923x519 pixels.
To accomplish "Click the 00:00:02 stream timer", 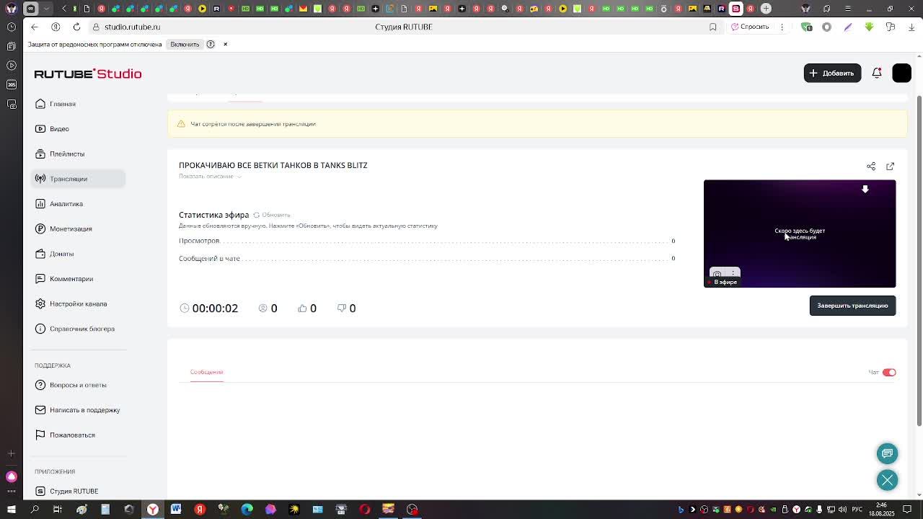I will click(215, 308).
